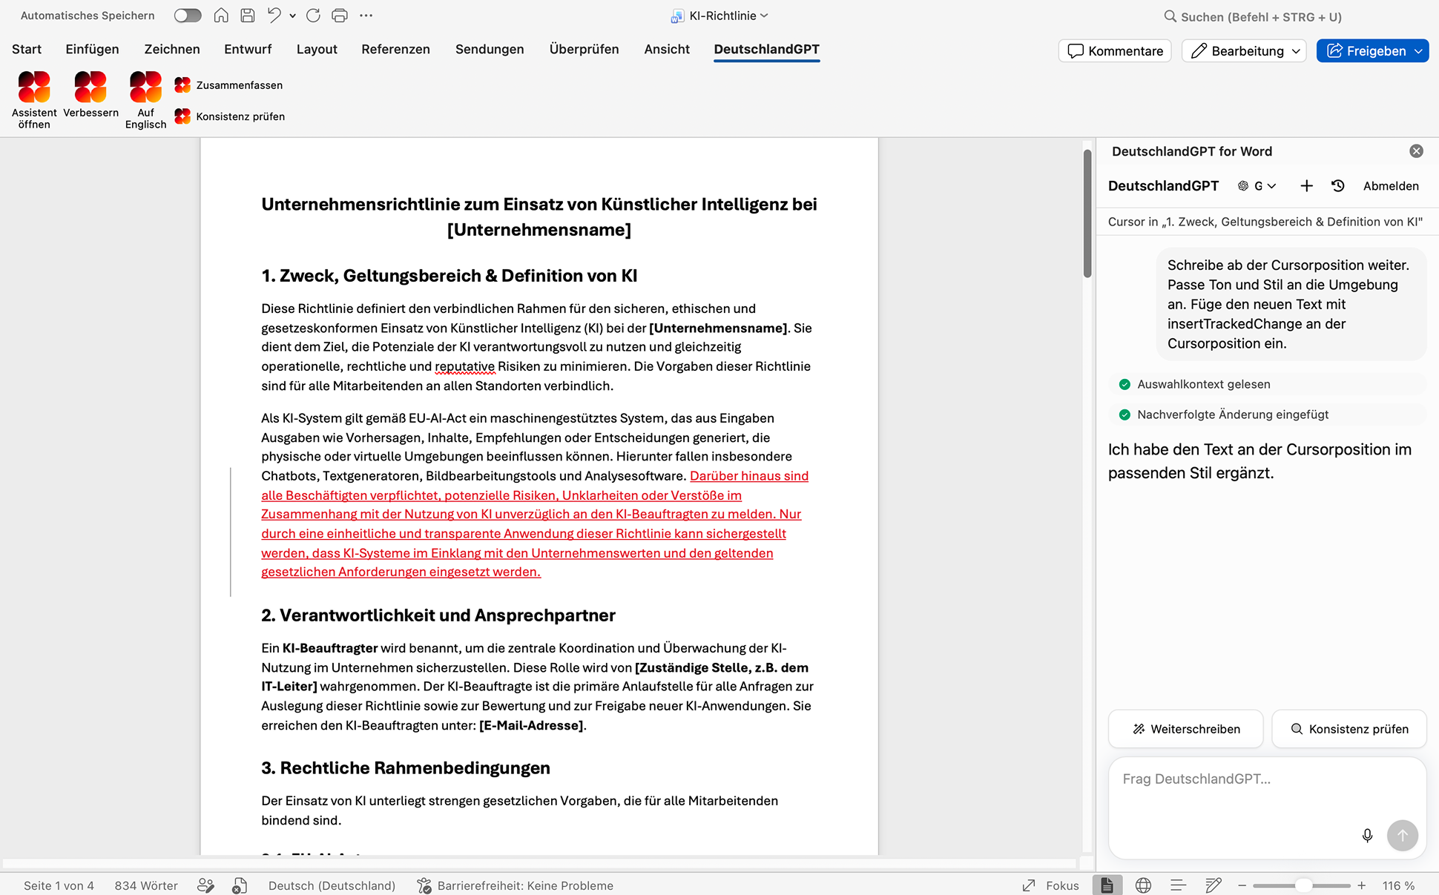This screenshot has width=1439, height=895.
Task: Click Abmelden to sign out
Action: (x=1391, y=186)
